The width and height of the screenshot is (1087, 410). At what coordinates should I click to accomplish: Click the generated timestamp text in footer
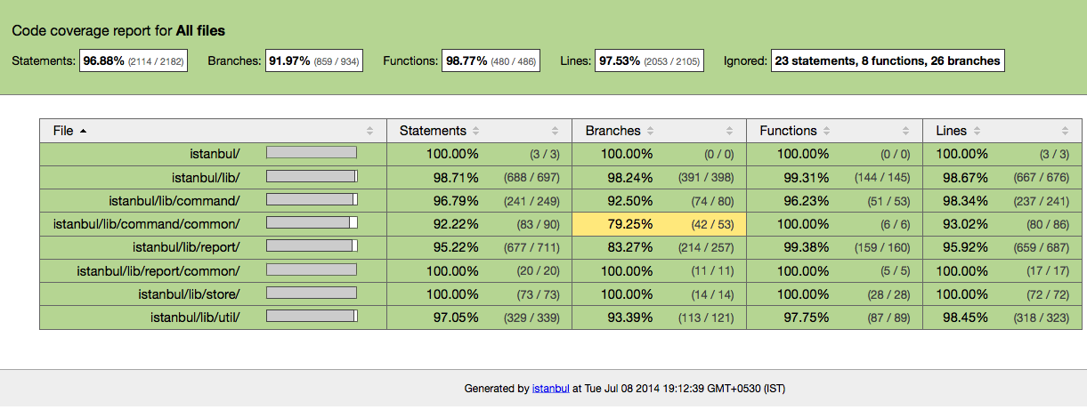tap(685, 389)
